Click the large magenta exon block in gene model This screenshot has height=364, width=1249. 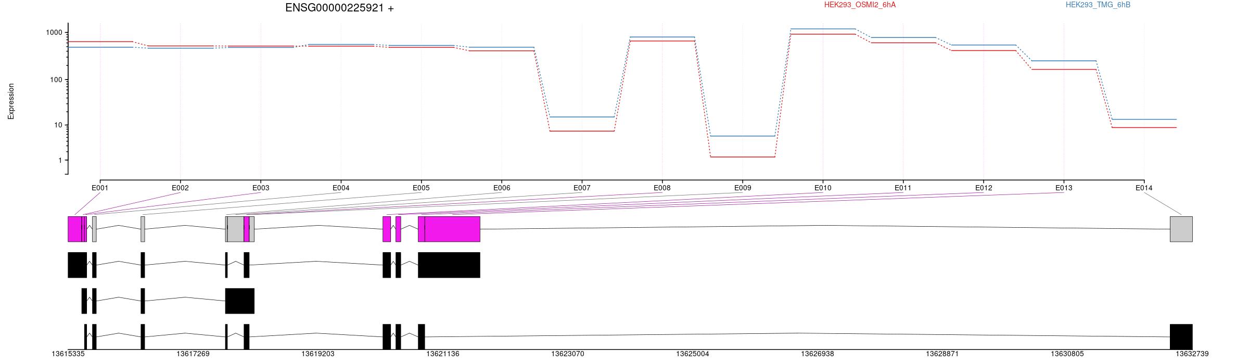point(452,229)
